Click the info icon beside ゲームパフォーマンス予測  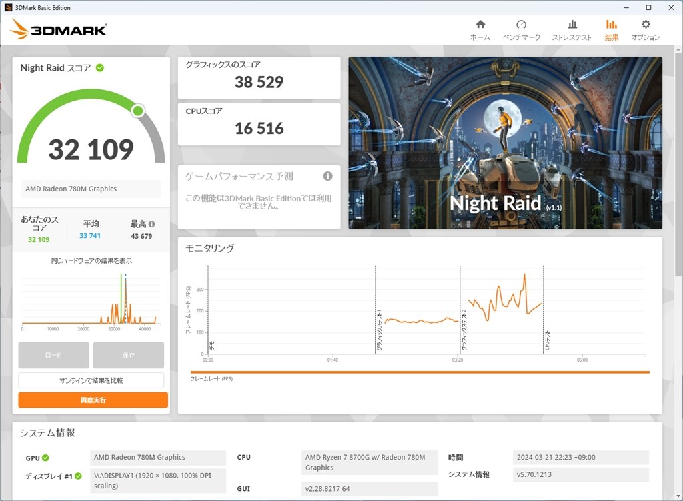(327, 176)
